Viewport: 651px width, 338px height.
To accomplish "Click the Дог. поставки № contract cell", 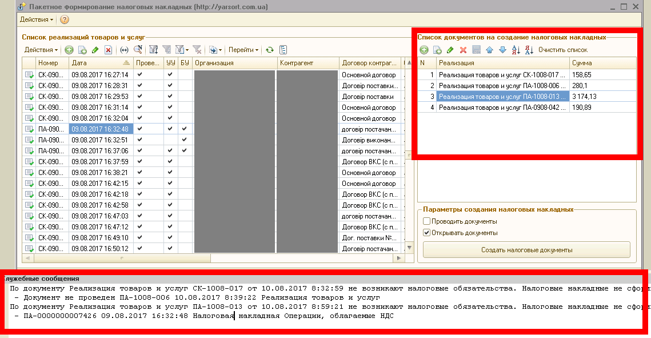I will [369, 238].
